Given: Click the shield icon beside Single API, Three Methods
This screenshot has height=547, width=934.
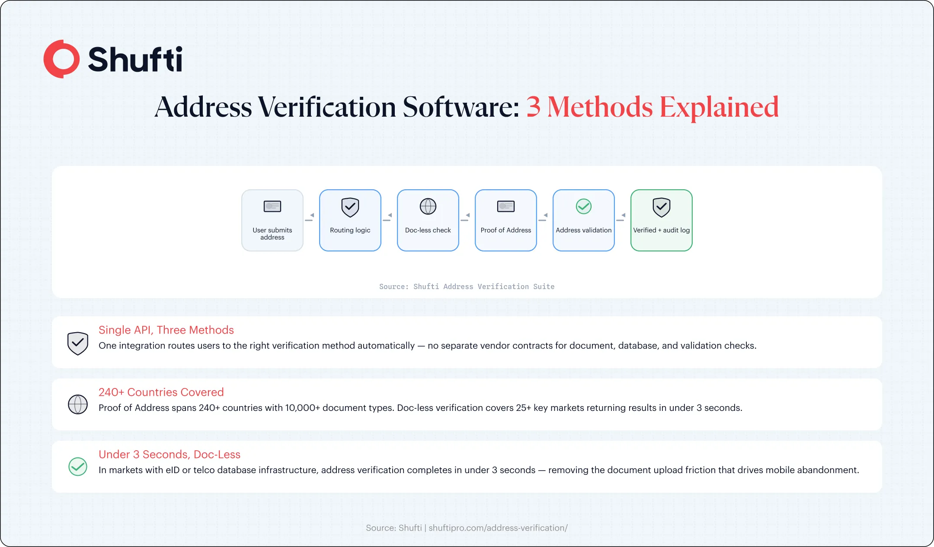Looking at the screenshot, I should [x=78, y=343].
